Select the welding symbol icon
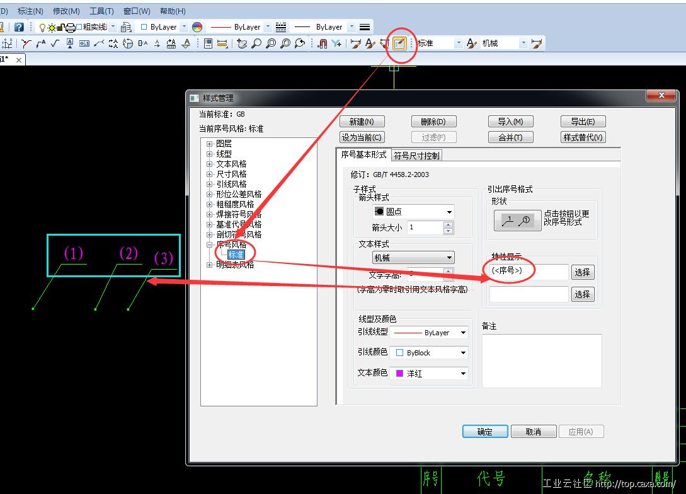The width and height of the screenshot is (686, 494). point(99,43)
